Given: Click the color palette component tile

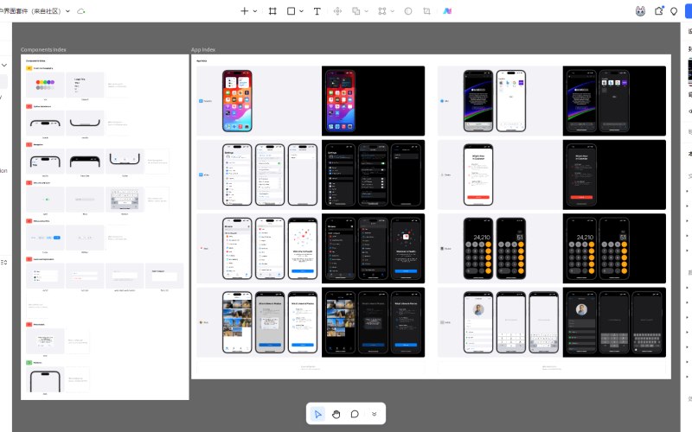Looking at the screenshot, I should (45, 85).
